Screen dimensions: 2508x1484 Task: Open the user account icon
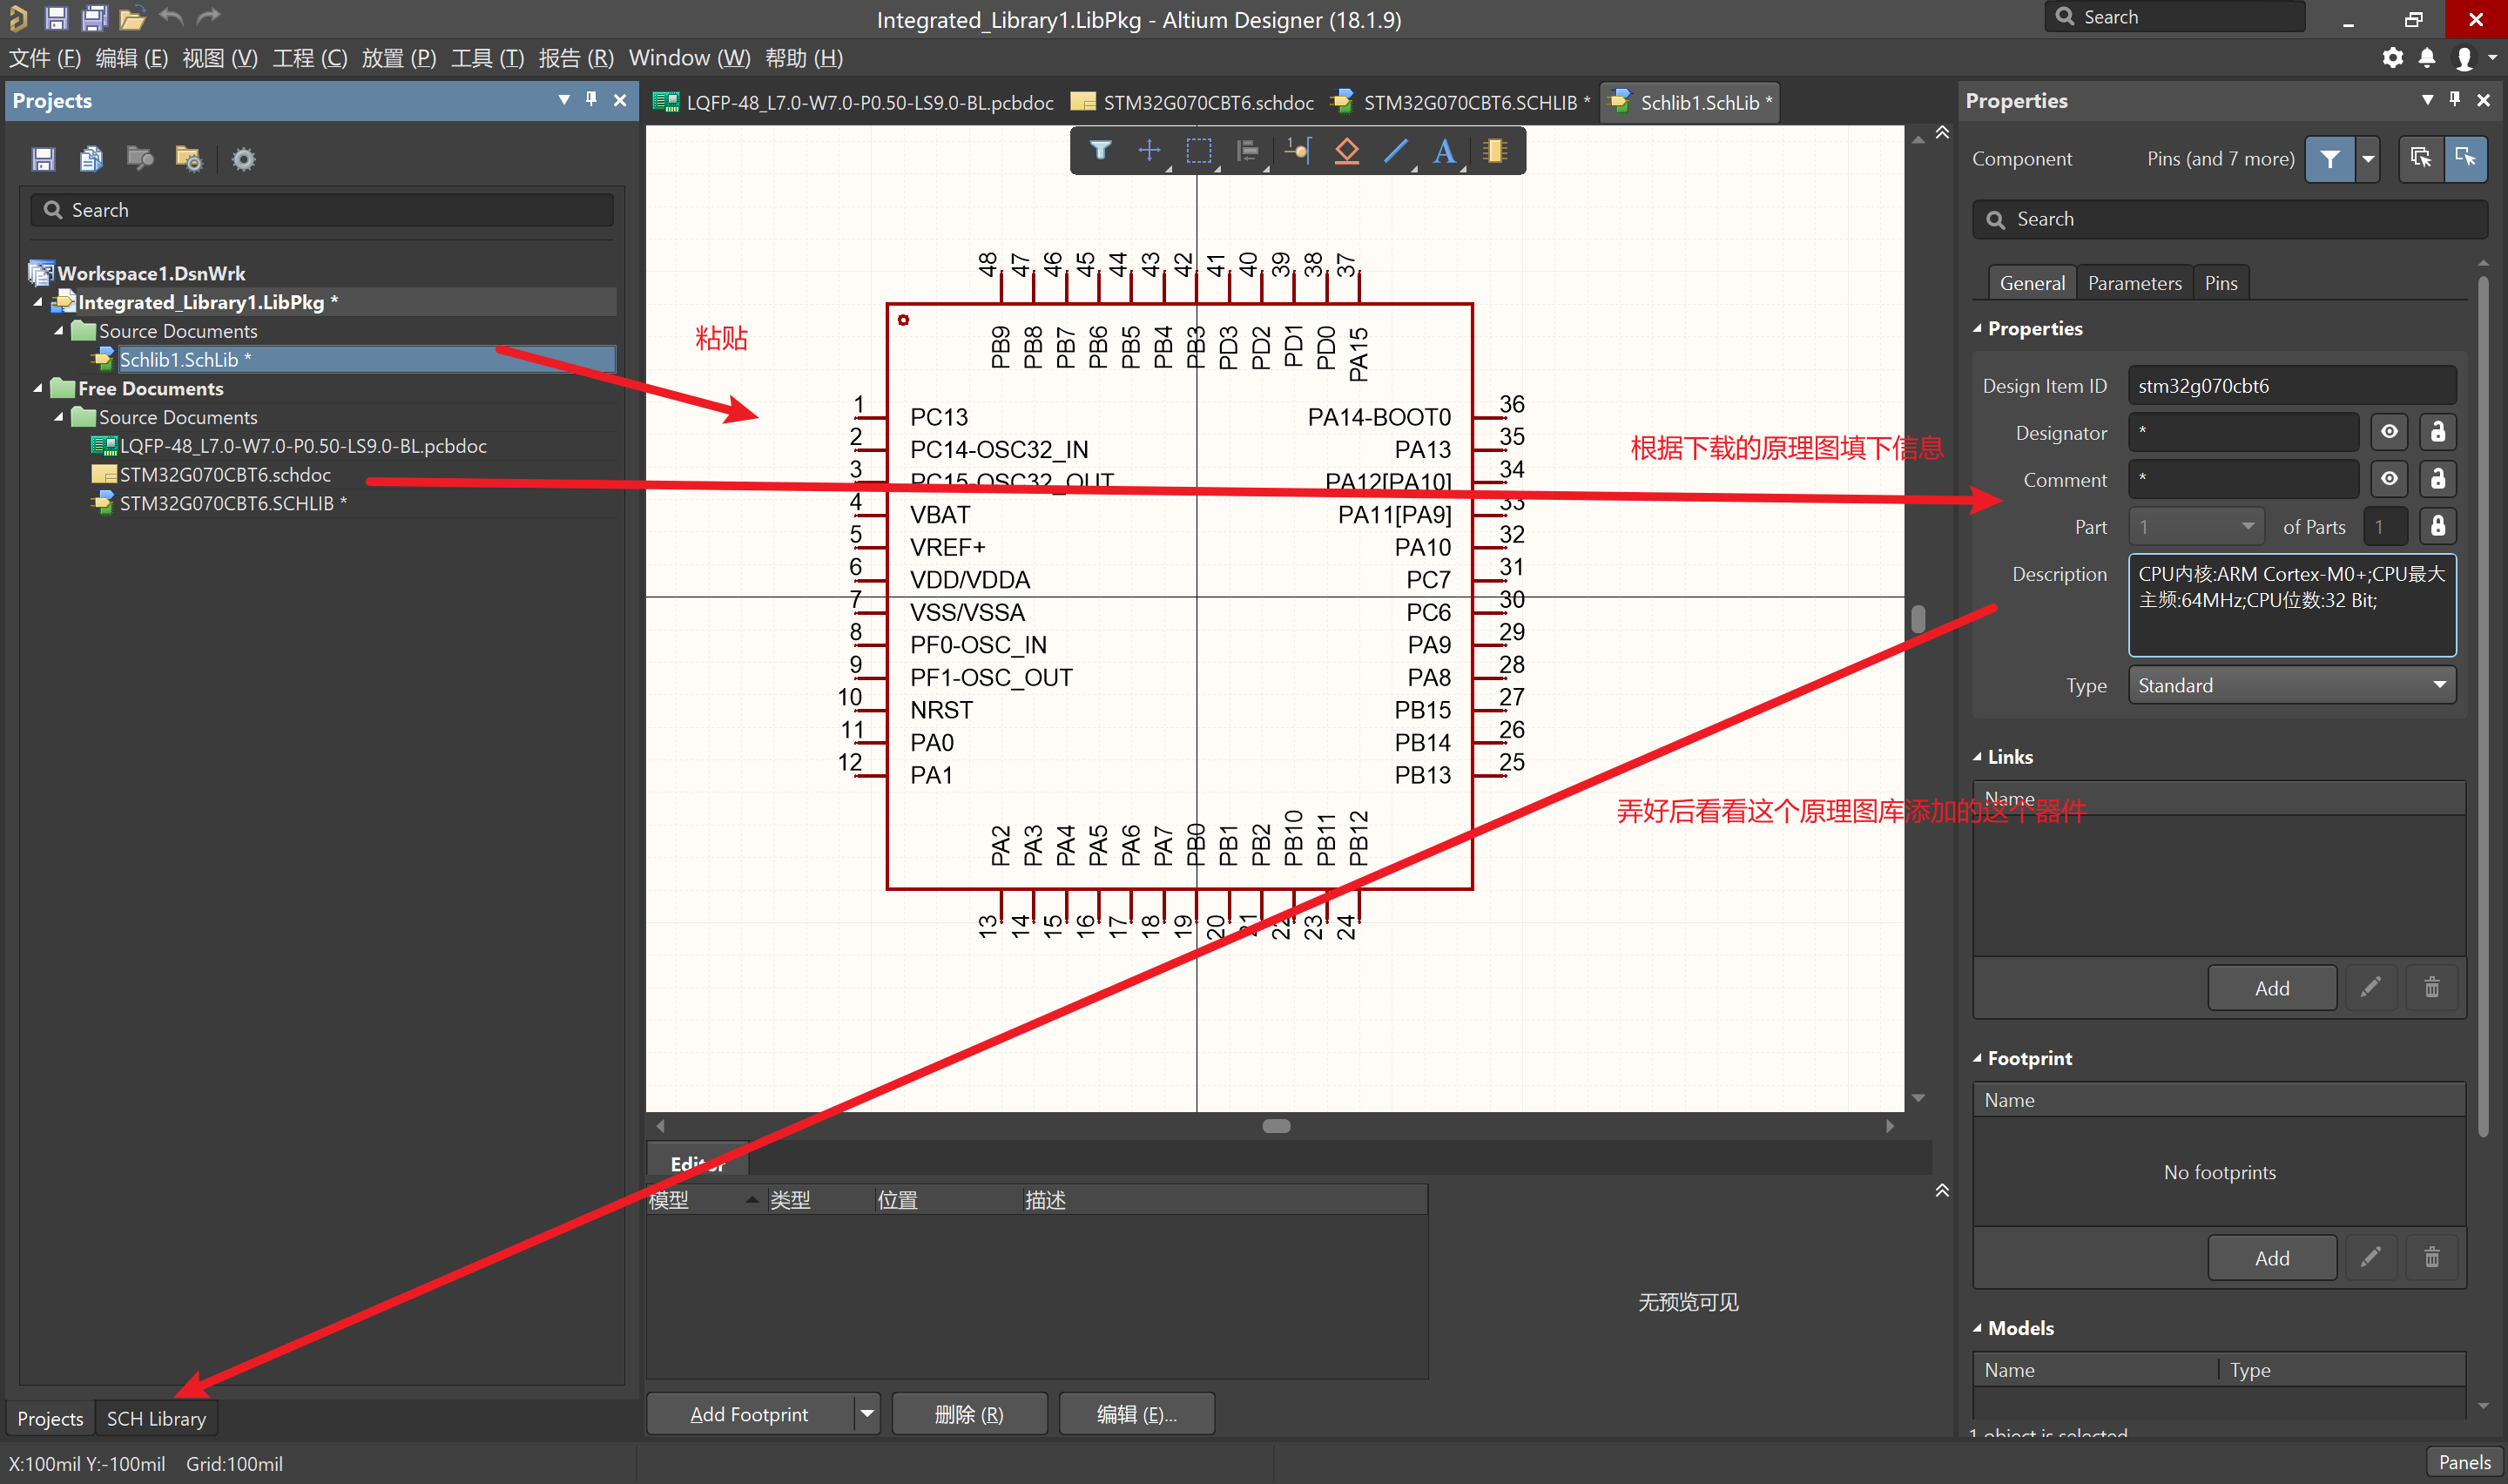point(2464,59)
